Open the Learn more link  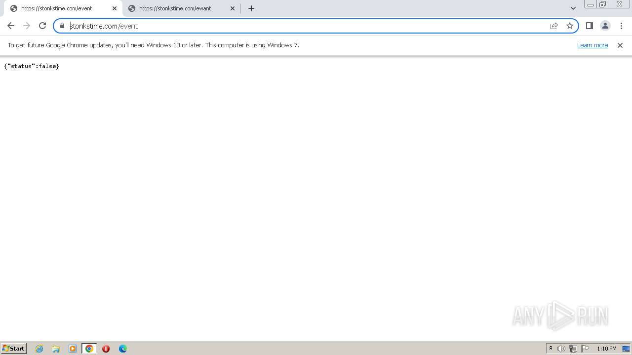point(592,45)
